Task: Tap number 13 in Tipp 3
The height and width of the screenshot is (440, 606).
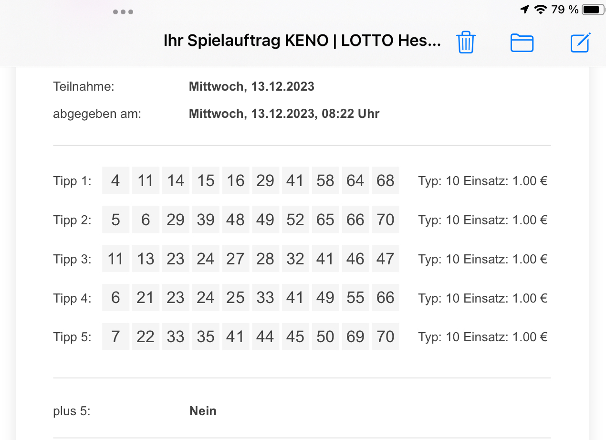Action: (x=146, y=259)
